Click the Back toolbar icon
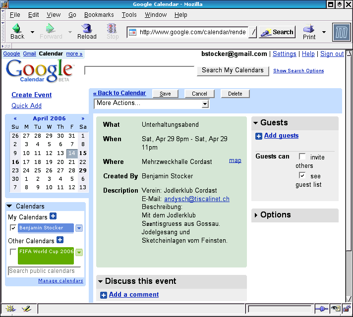 pyautogui.click(x=17, y=32)
